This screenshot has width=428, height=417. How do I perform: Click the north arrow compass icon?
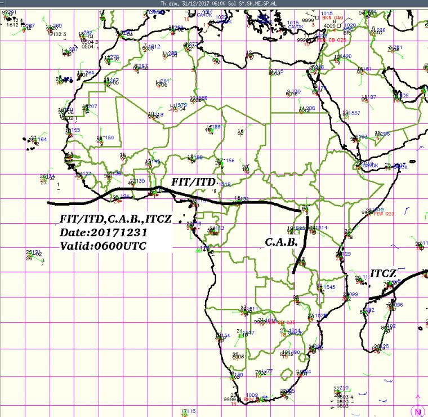tap(418, 409)
